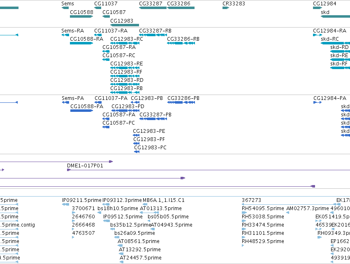This screenshot has width=350, height=264.
Task: Select protein CG12983-PB
Action: (147, 98)
